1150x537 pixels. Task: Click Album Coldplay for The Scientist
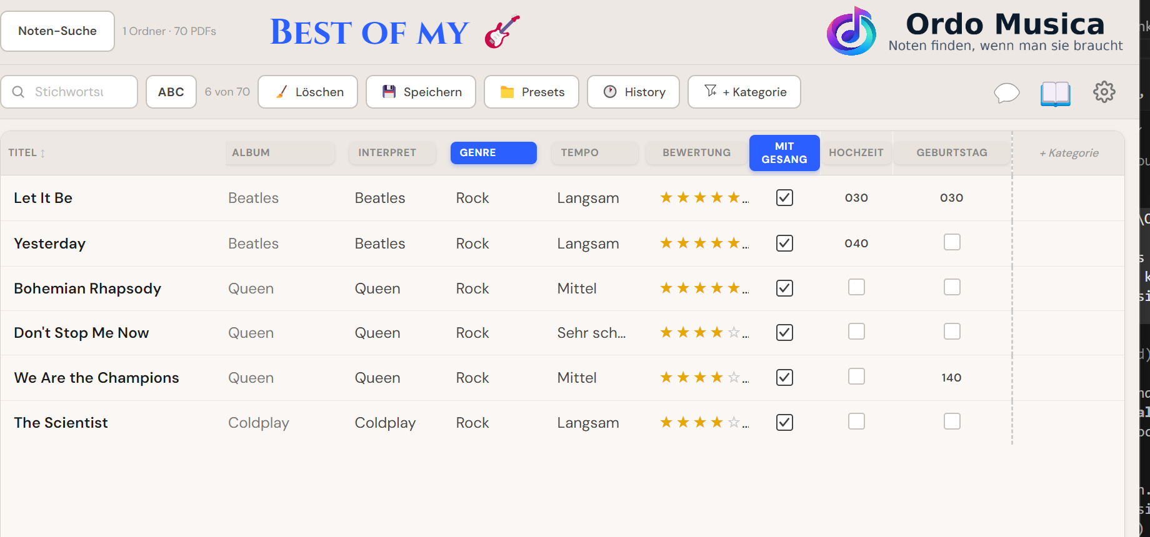click(x=259, y=423)
